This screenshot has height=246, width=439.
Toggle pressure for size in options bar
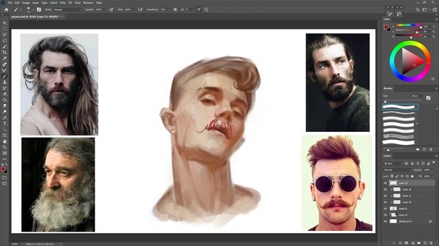pyautogui.click(x=198, y=10)
